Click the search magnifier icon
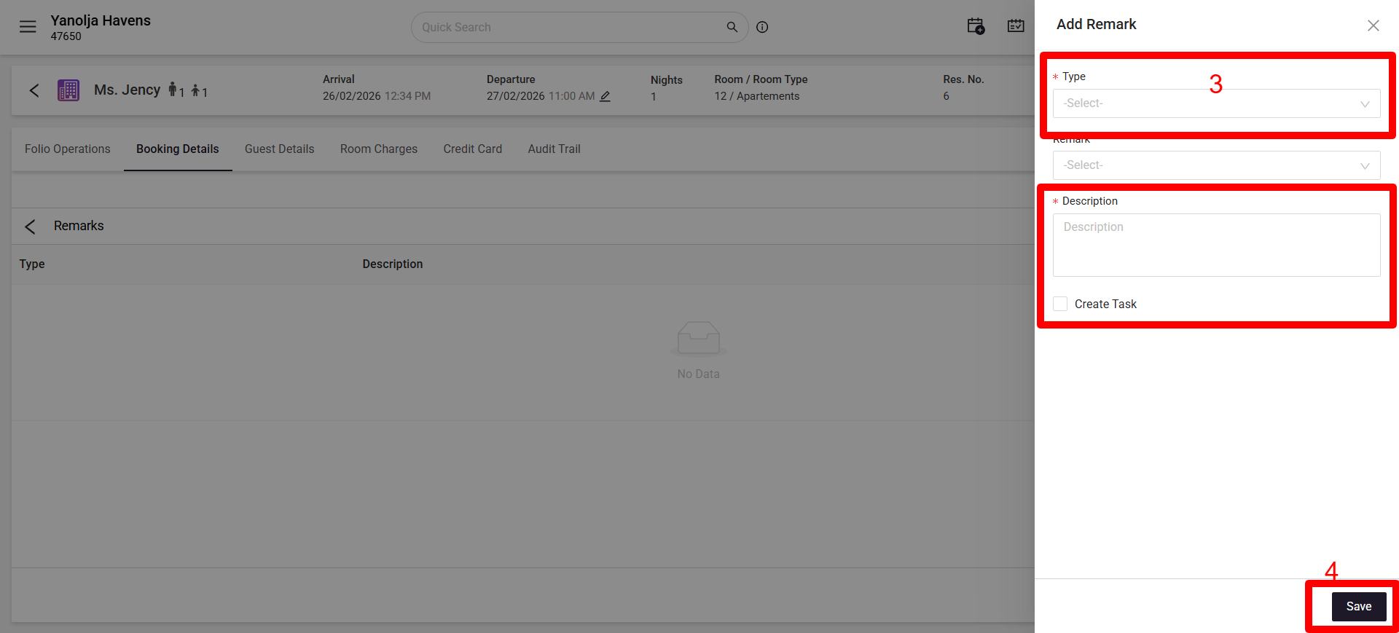 tap(732, 27)
